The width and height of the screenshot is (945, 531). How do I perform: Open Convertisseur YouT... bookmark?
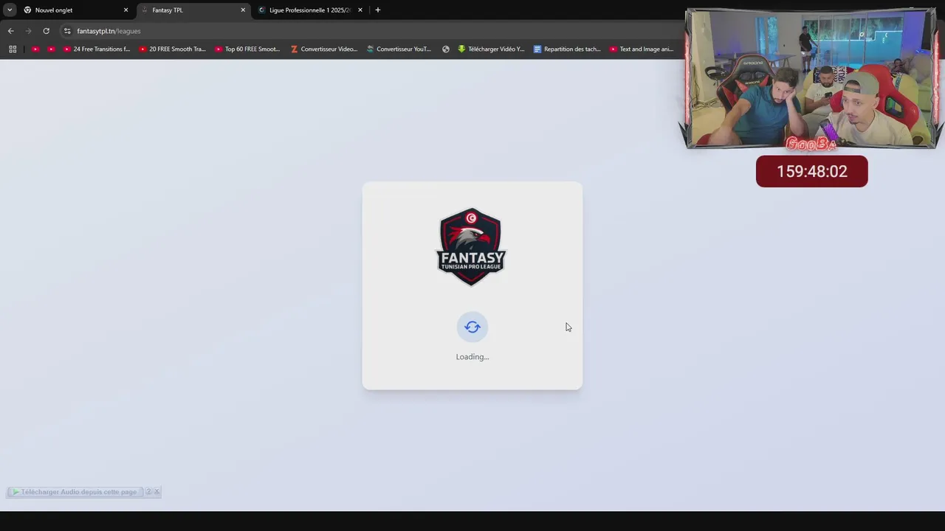click(399, 49)
